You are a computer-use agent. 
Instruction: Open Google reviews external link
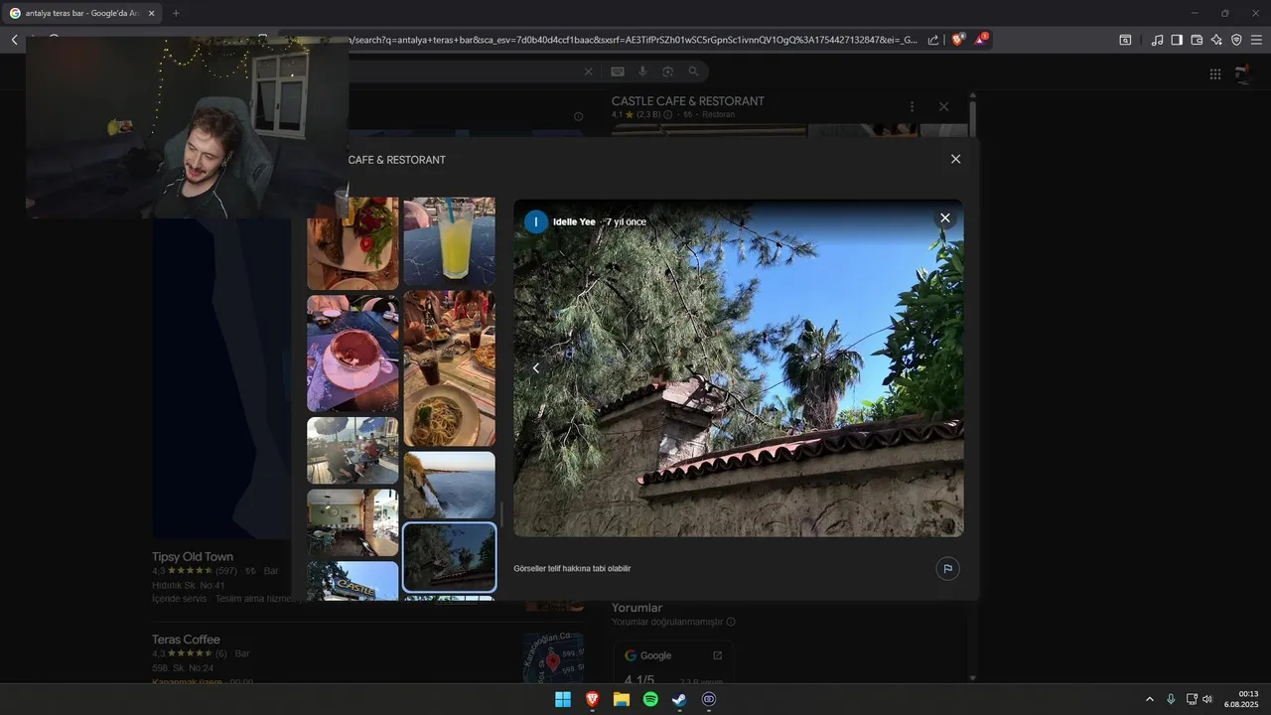pos(718,655)
